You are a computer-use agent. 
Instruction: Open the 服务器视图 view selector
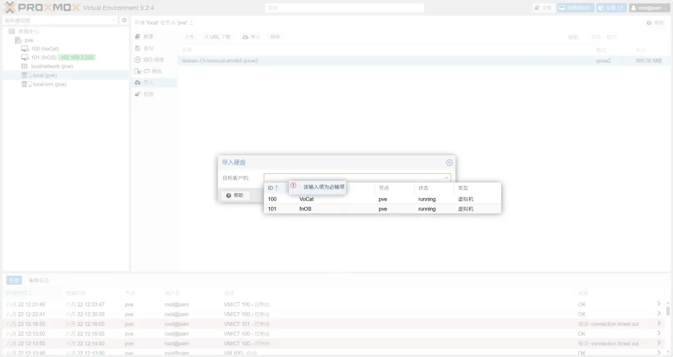click(60, 20)
